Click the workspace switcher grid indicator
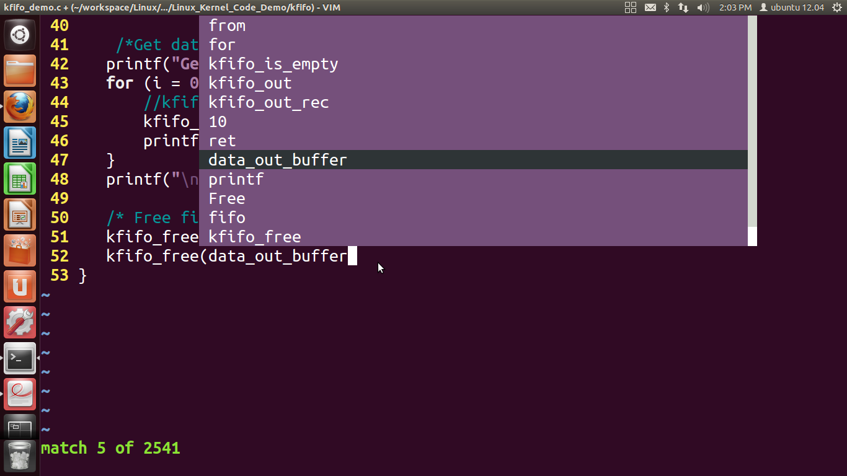This screenshot has width=847, height=476. click(x=630, y=7)
